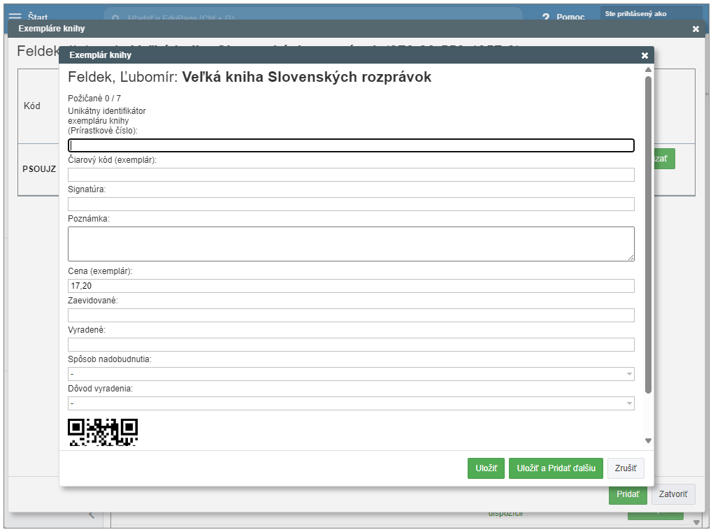Select the Cena field showing 17,20
The image size is (713, 532).
351,286
